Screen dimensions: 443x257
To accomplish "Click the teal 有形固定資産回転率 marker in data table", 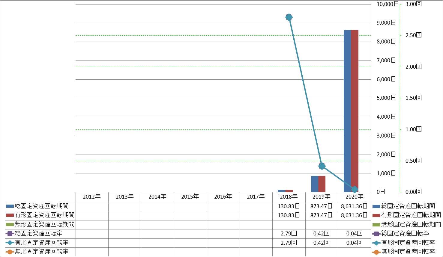I will point(10,243).
